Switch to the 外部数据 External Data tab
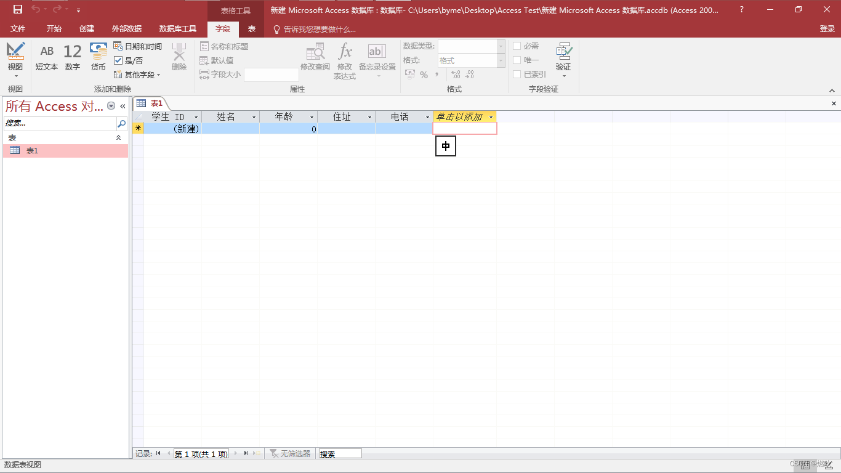 (127, 29)
